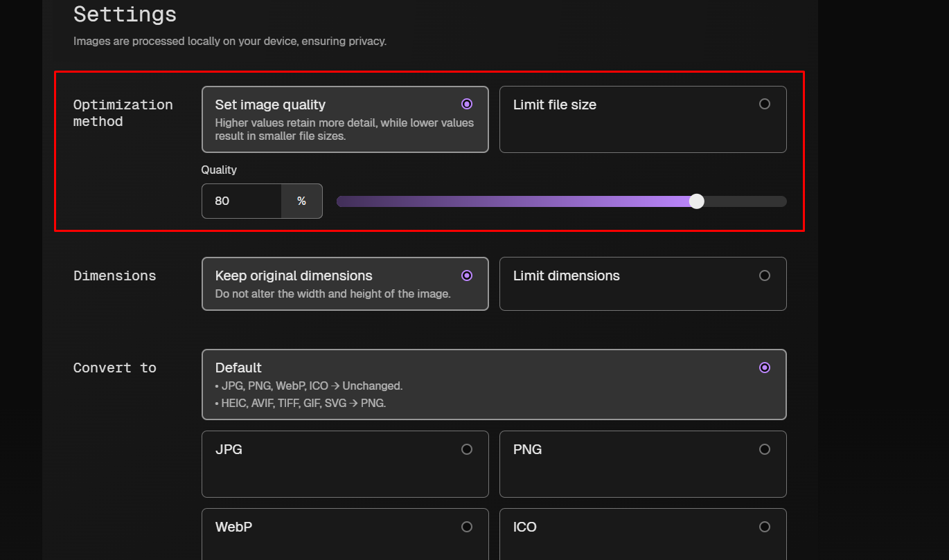Click the privacy notice text under Settings
949x560 pixels.
click(229, 42)
